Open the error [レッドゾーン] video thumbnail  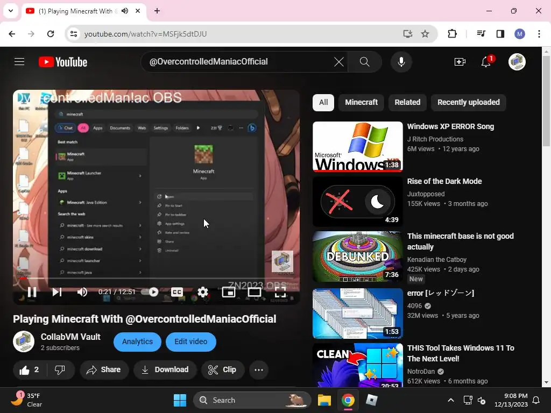(x=358, y=314)
